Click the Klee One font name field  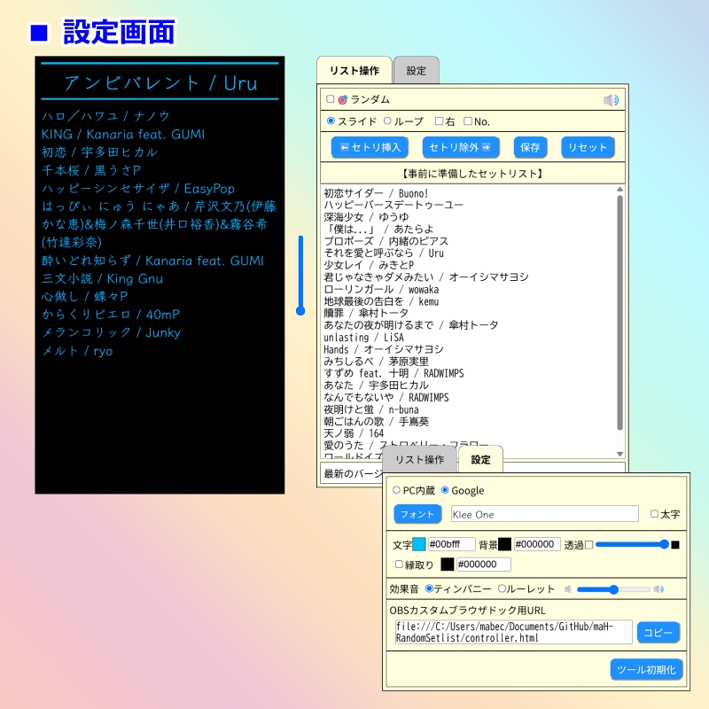tap(545, 514)
